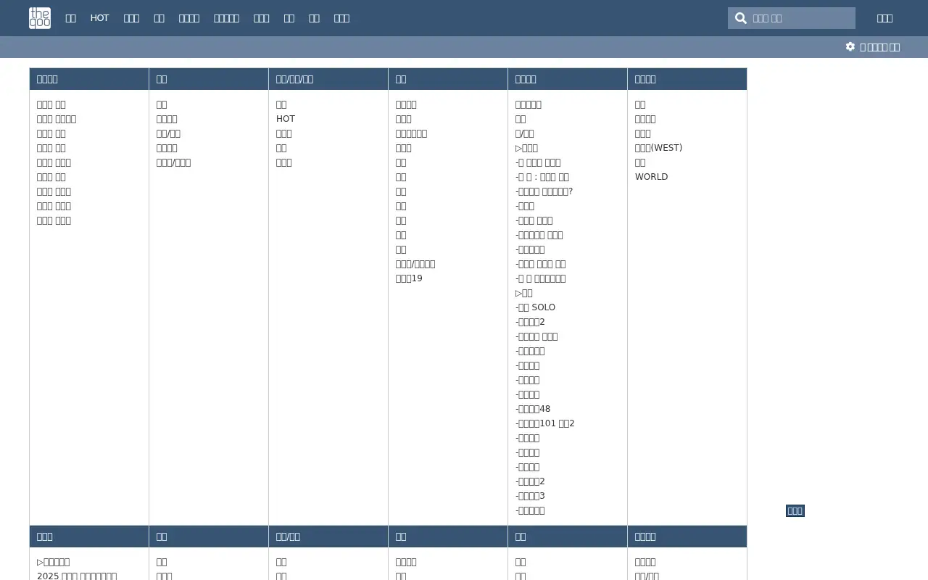Screen dimensions: 928x580
Task: Focus the search input field
Action: tap(801, 18)
